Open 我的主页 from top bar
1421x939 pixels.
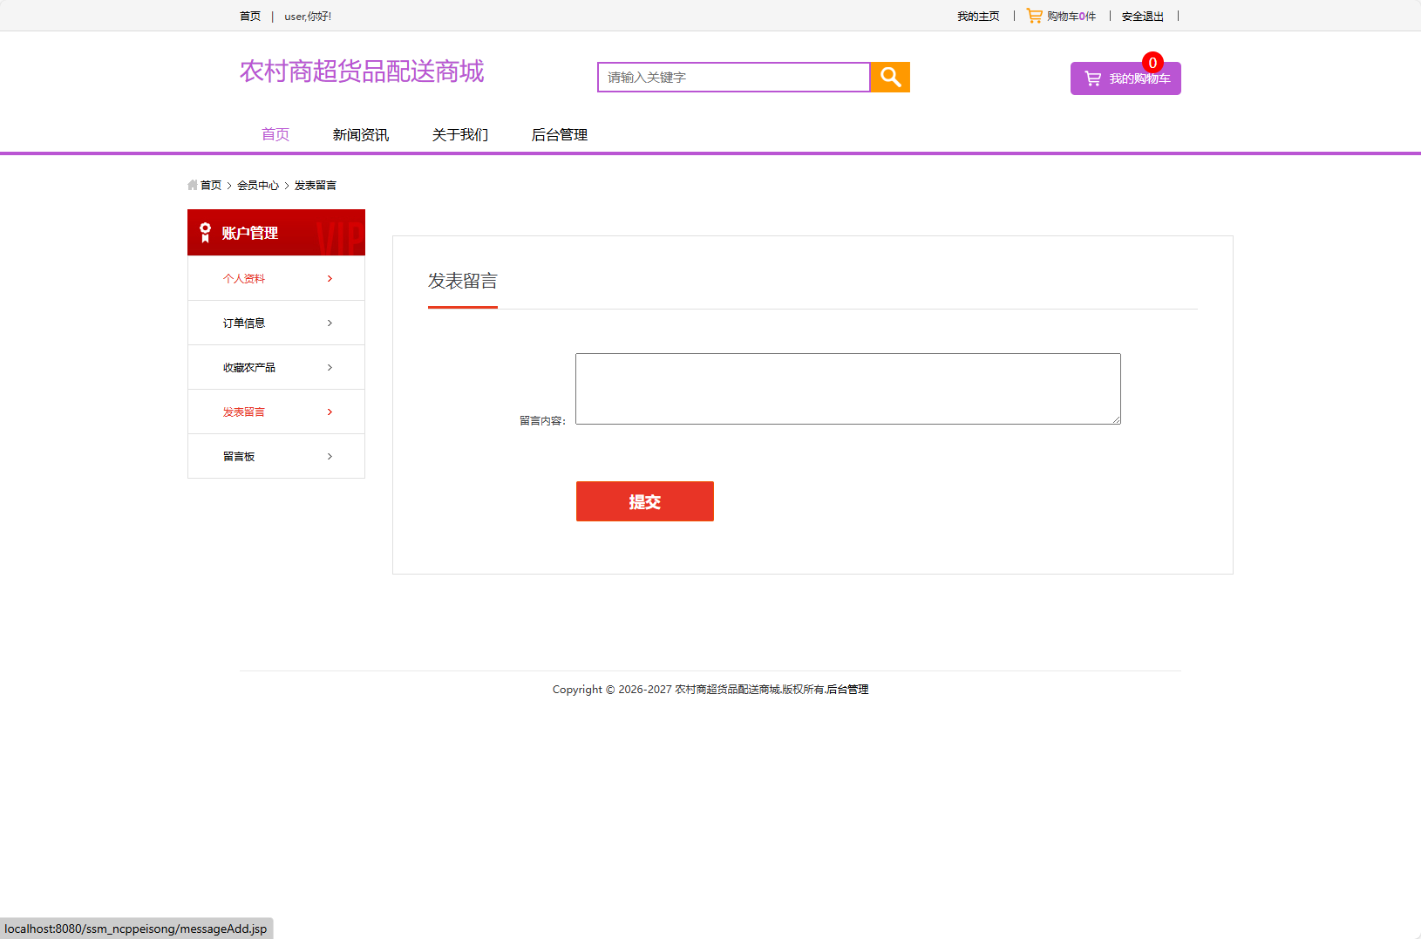977,16
